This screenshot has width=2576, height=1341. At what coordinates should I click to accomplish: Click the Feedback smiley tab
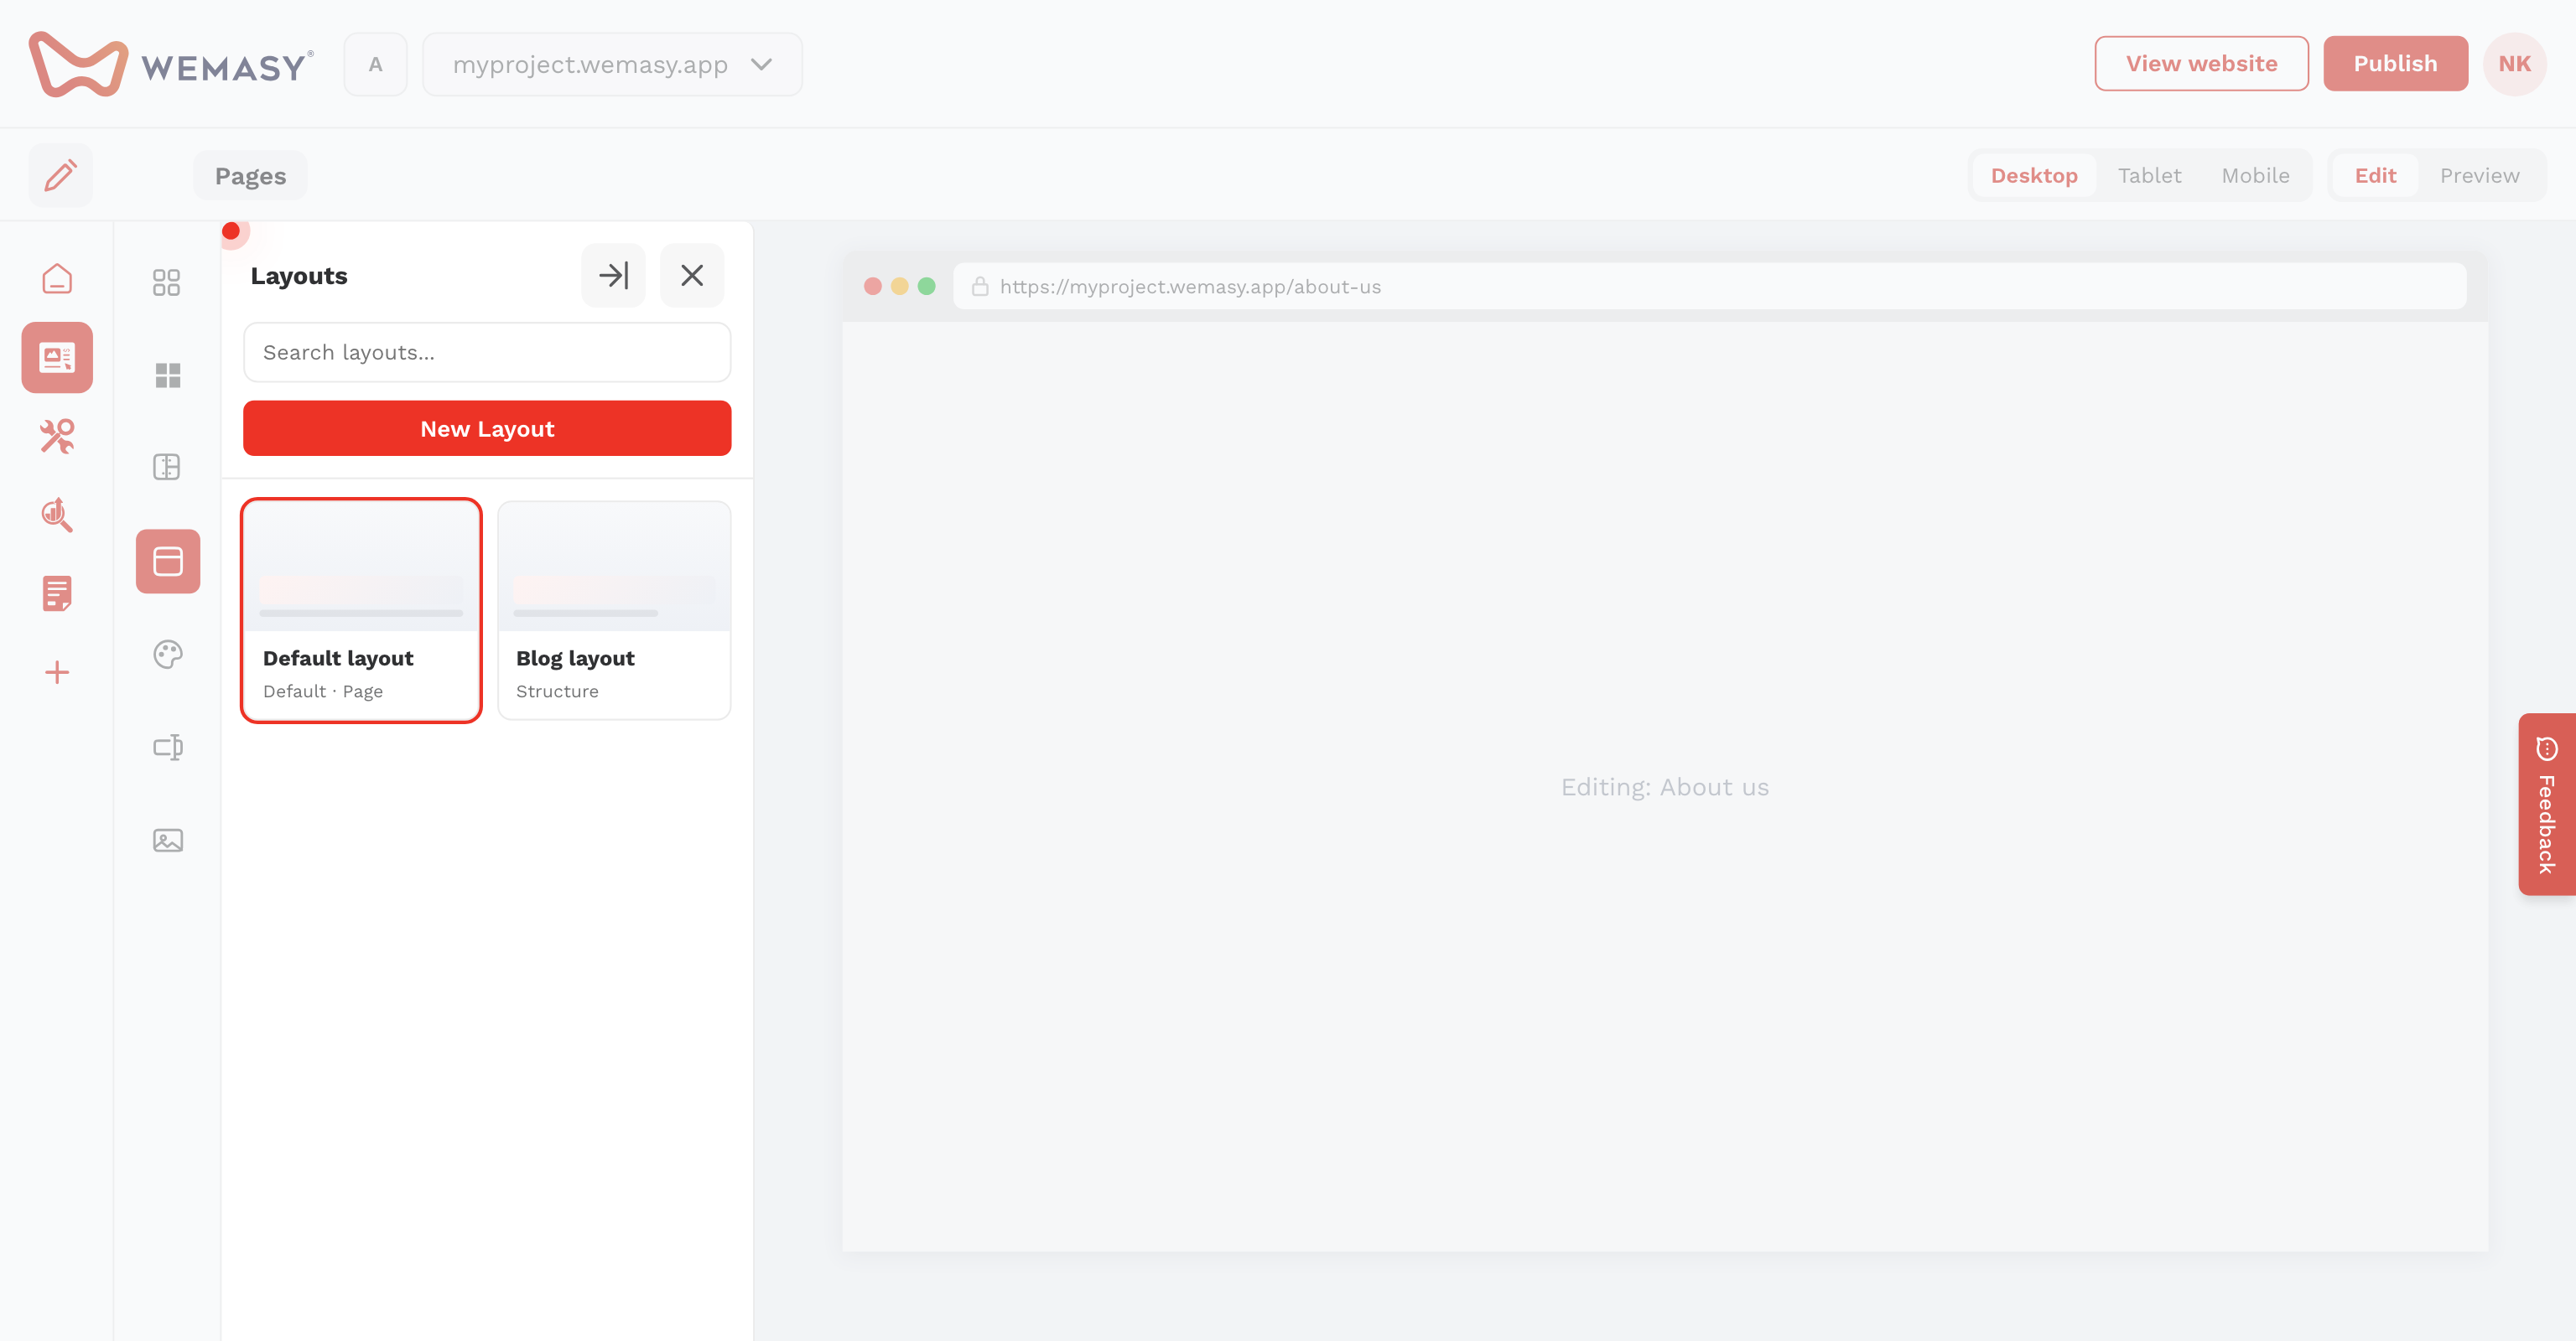click(x=2546, y=805)
